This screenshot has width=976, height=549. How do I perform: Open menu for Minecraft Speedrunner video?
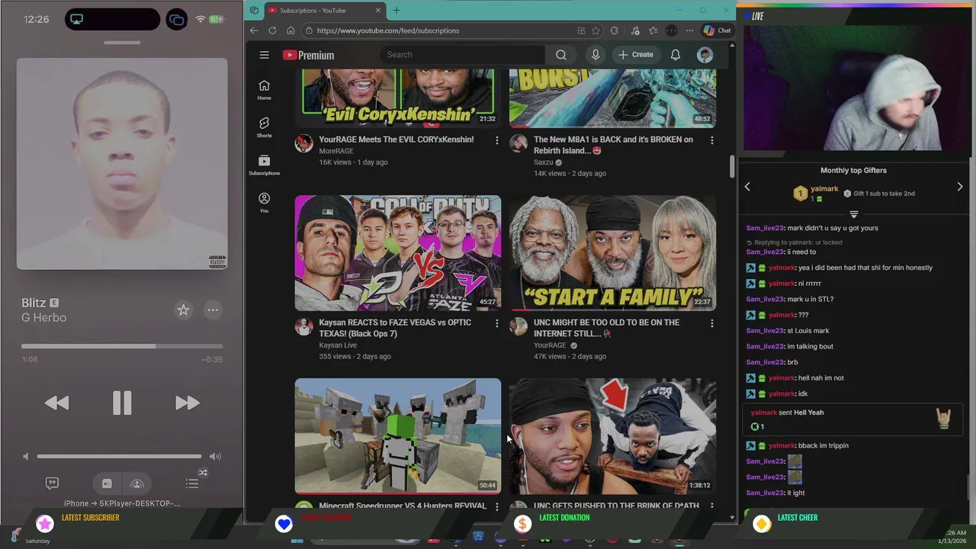coord(497,506)
